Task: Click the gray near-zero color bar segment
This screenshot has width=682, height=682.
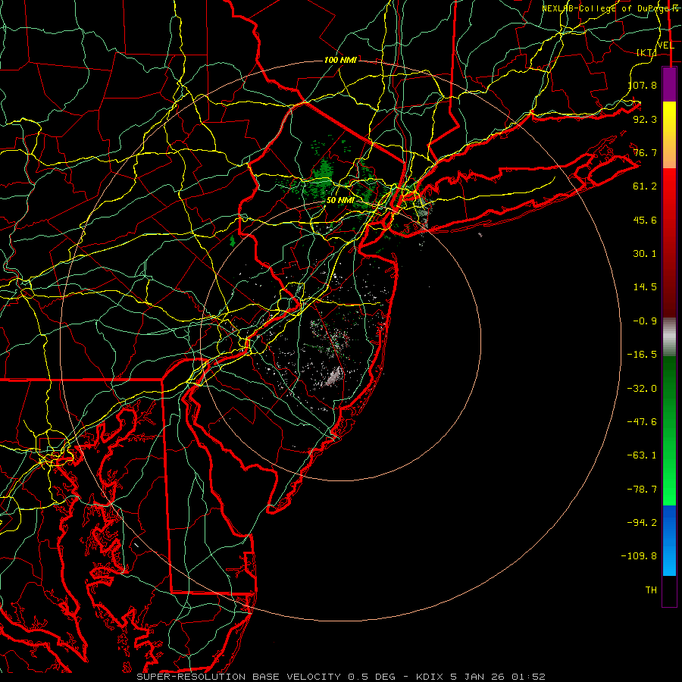Action: [x=669, y=337]
